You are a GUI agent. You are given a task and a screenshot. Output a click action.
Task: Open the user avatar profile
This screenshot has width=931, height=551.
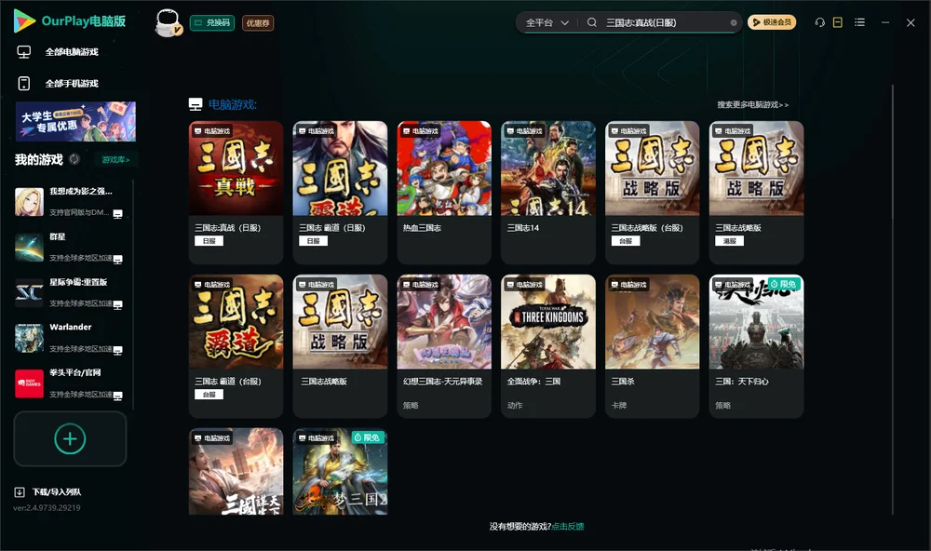pyautogui.click(x=168, y=22)
